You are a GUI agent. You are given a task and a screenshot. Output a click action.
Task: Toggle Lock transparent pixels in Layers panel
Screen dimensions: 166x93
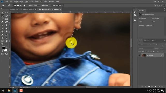[x=143, y=51]
